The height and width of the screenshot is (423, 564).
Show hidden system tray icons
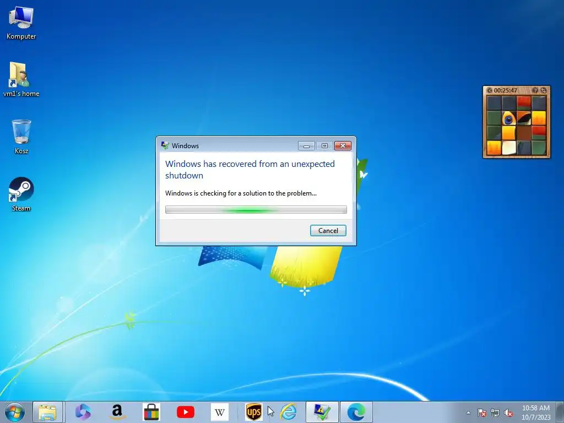tap(468, 413)
